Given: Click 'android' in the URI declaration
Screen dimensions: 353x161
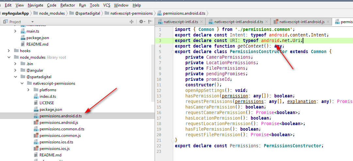Looking at the screenshot, I should point(270,41).
